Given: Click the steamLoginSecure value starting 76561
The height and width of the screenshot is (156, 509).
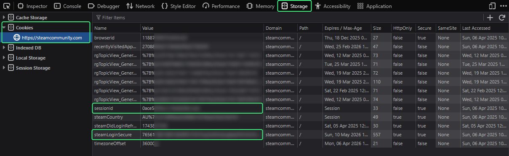Looking at the screenshot, I should coord(202,135).
